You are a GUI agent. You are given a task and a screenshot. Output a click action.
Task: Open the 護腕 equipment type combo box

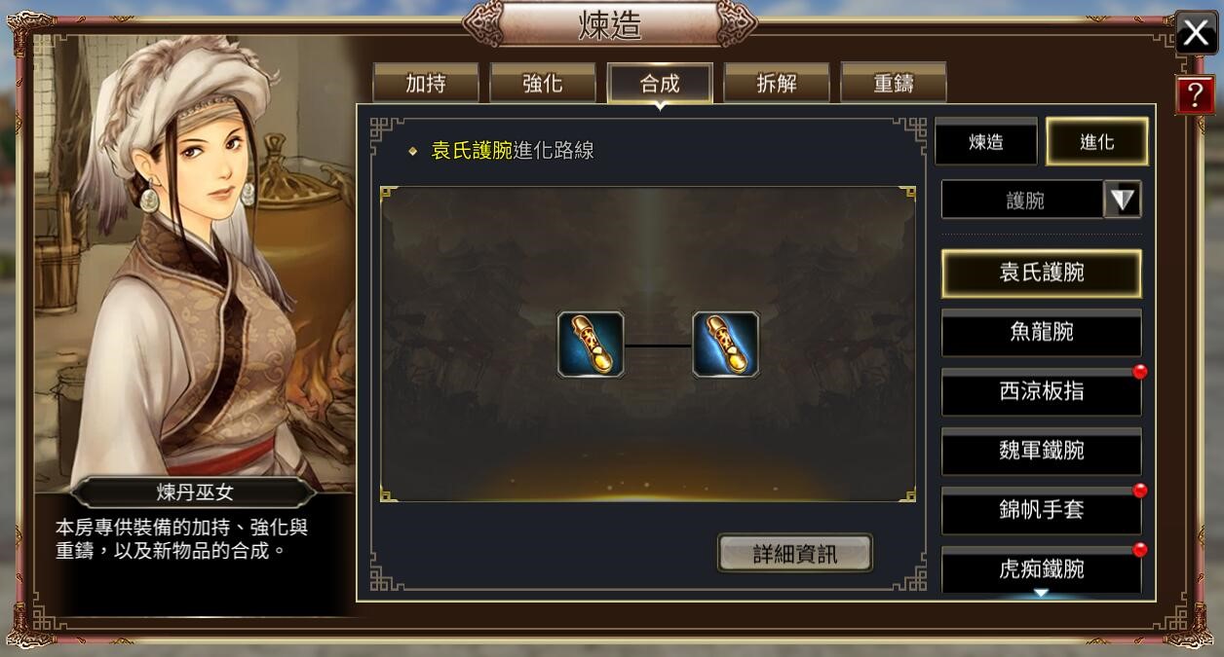pyautogui.click(x=1041, y=201)
